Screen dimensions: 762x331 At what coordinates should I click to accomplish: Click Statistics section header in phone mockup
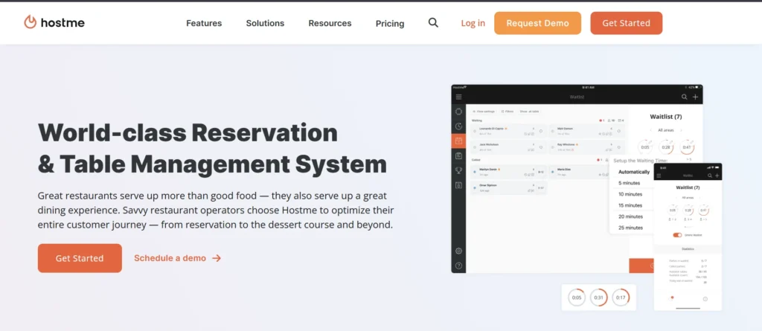[688, 249]
